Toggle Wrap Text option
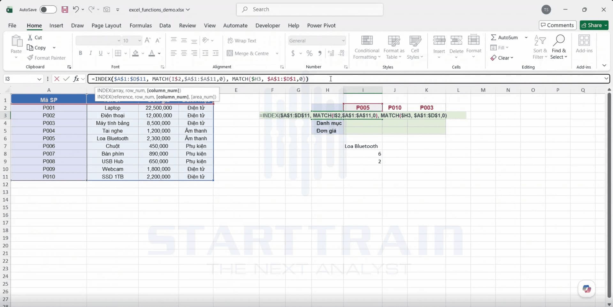This screenshot has height=307, width=613. (242, 40)
